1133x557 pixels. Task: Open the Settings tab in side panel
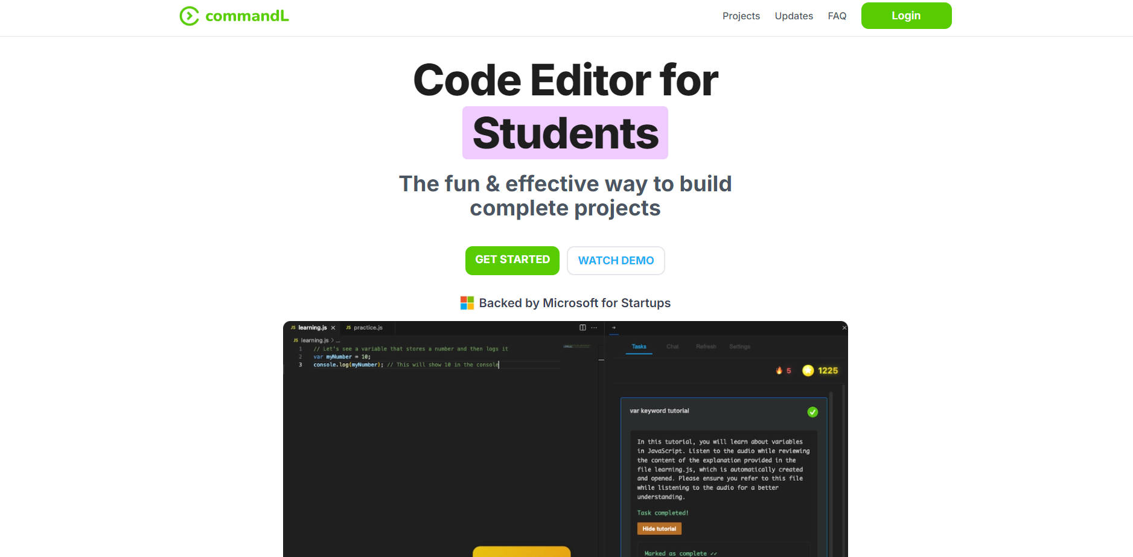[x=739, y=346]
